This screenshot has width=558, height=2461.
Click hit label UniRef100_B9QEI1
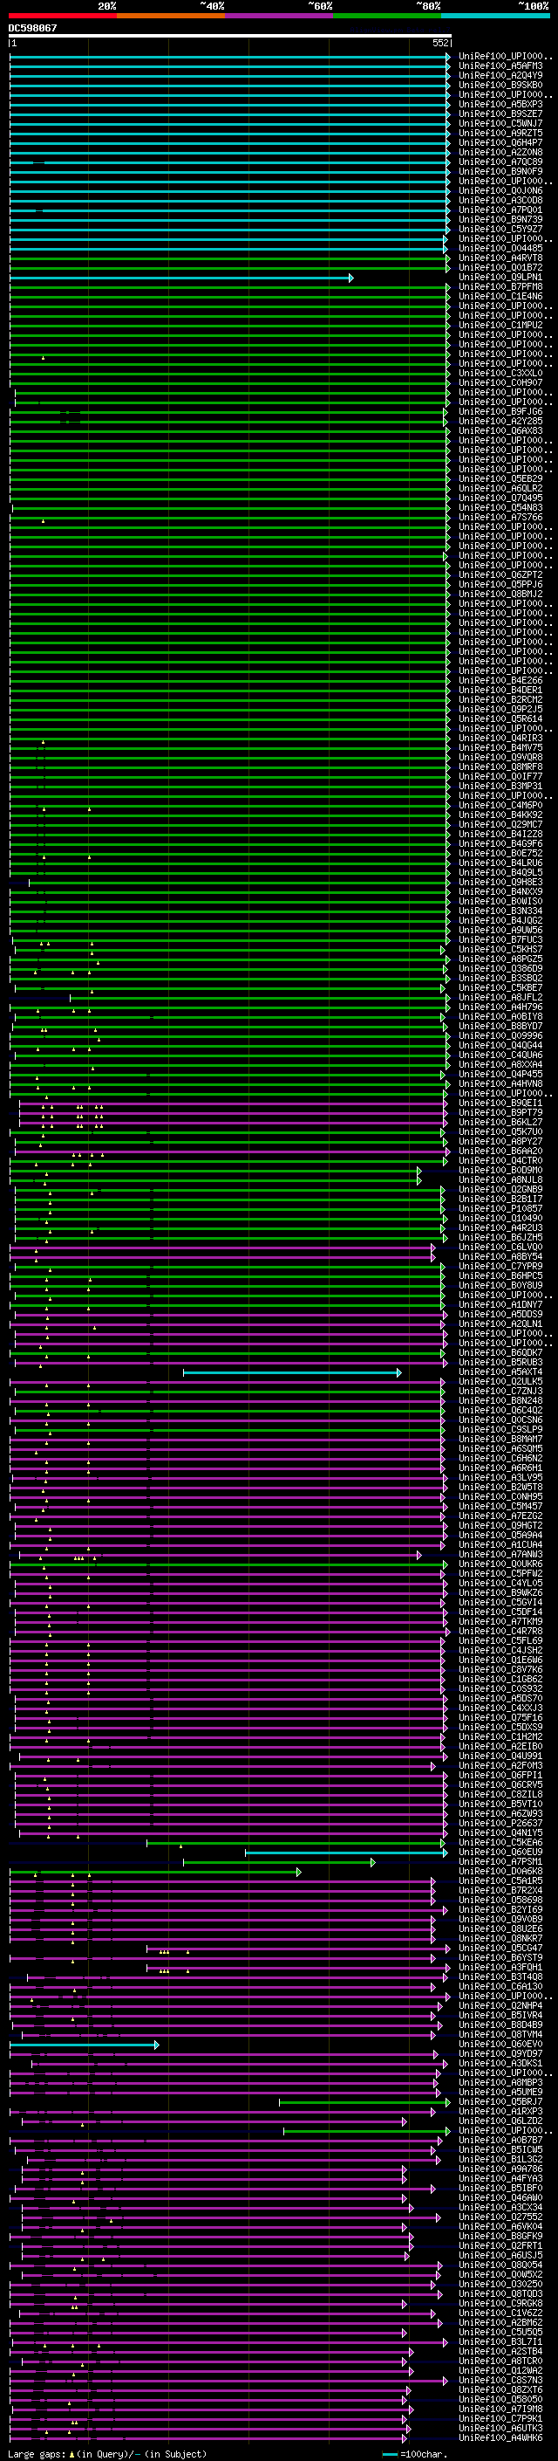pyautogui.click(x=500, y=1103)
